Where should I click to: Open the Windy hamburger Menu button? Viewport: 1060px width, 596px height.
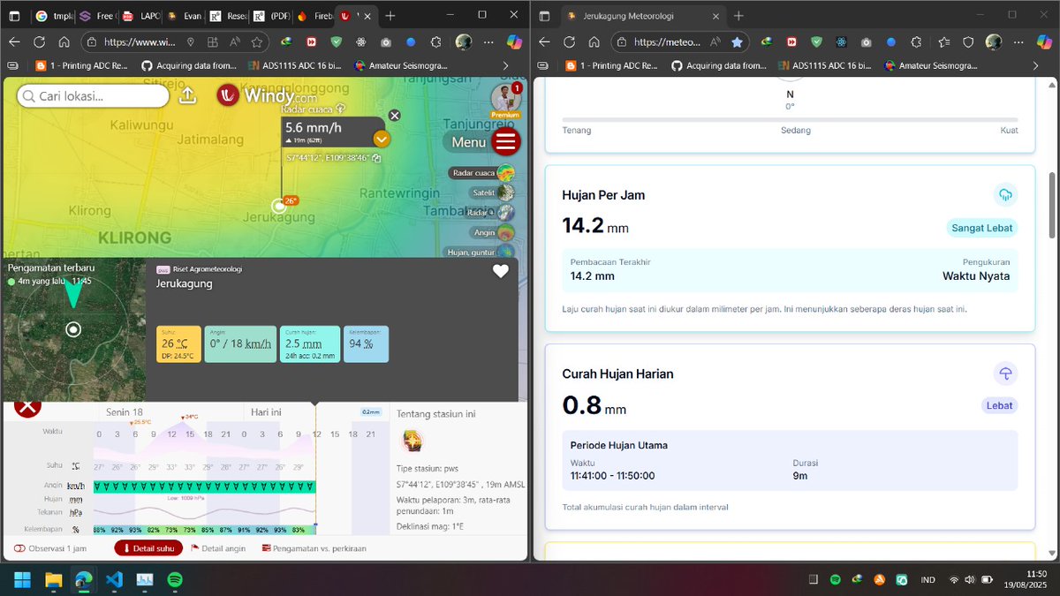[506, 141]
